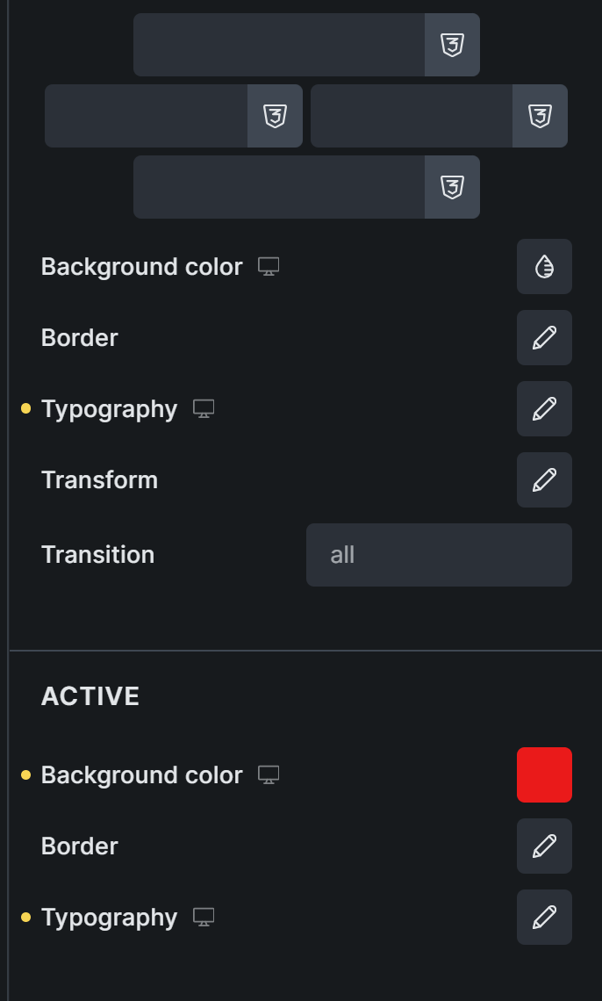Edit the Active section Border pencil icon

click(544, 846)
